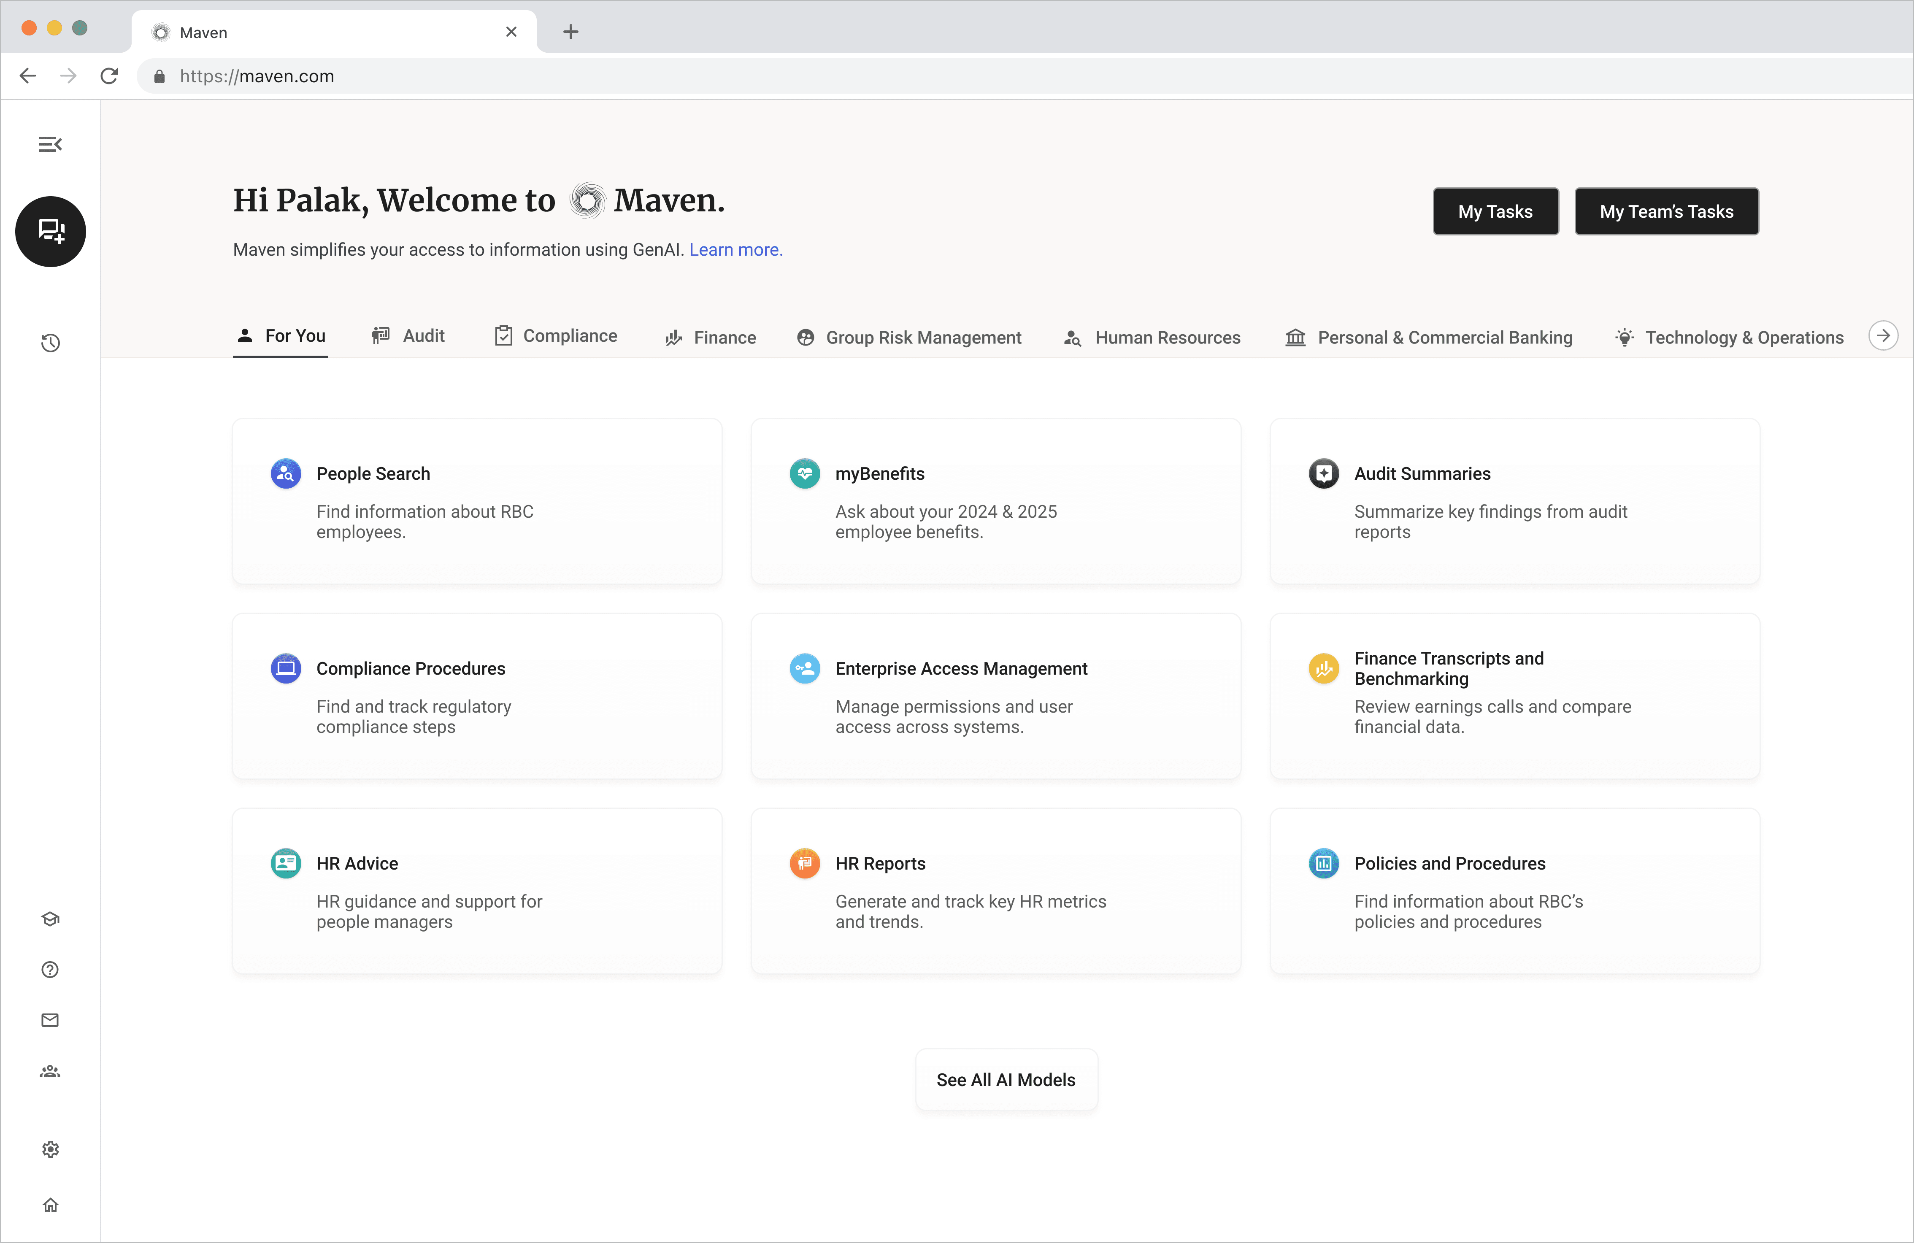Click the My Tasks button

[1495, 211]
